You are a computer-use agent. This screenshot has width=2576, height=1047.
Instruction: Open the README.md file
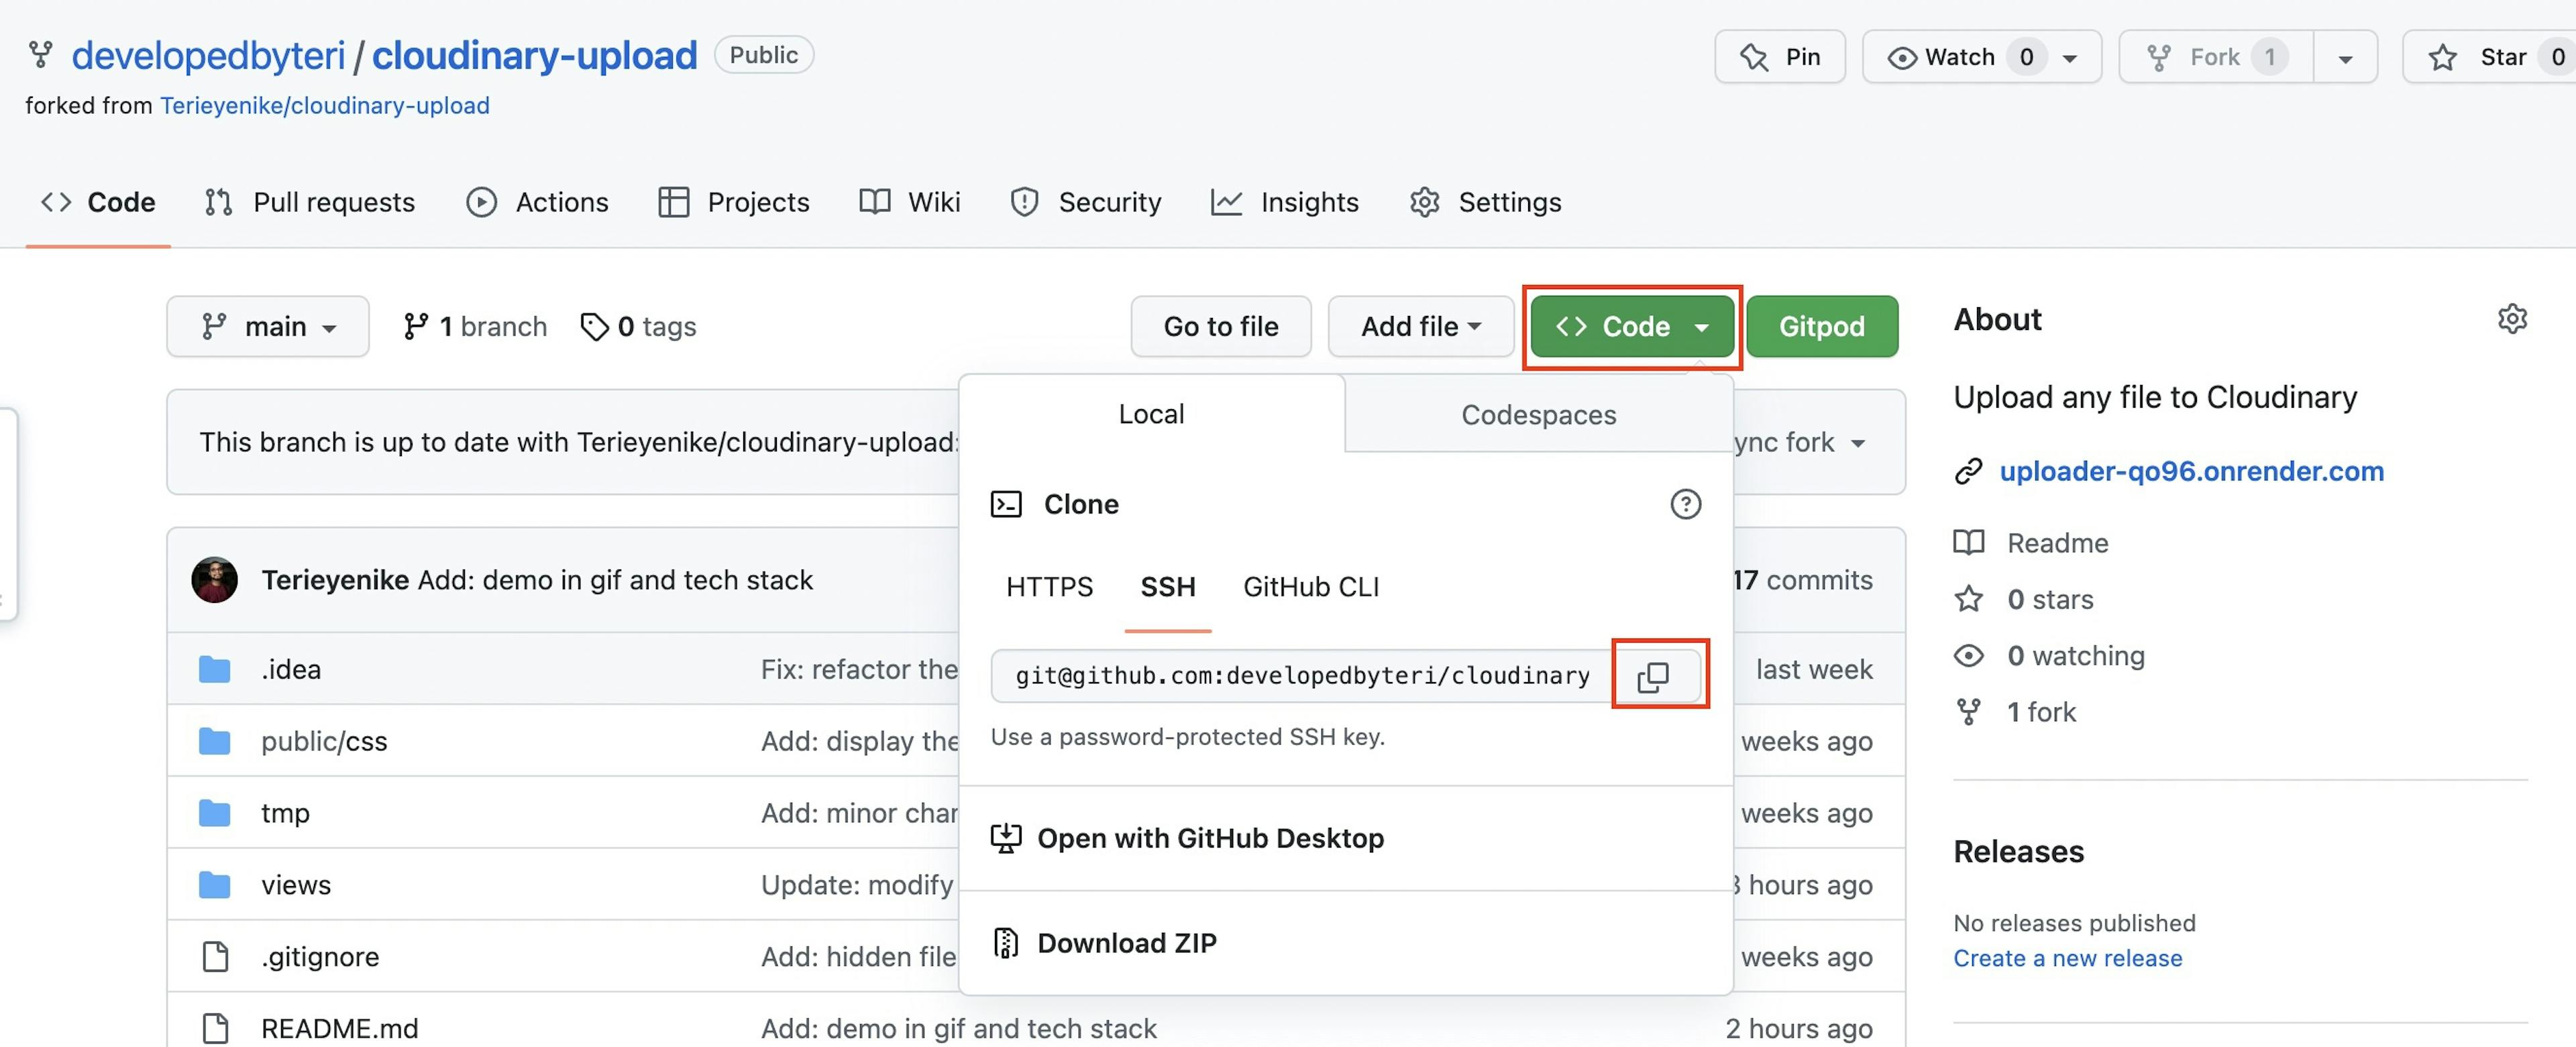(340, 1028)
